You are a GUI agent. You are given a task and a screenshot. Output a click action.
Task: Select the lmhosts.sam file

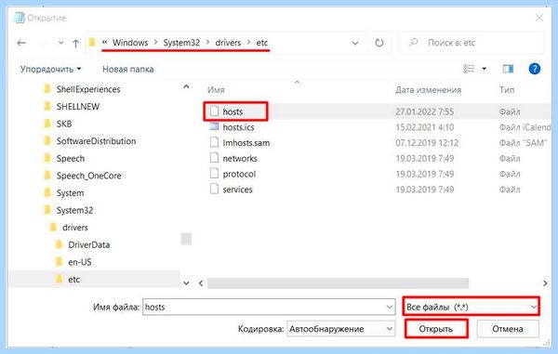(x=246, y=143)
